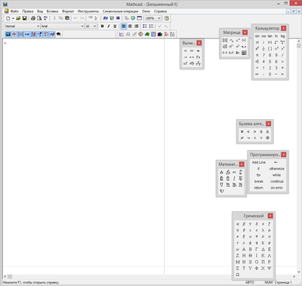Insert an X-Y plot from graph toolbar
The height and width of the screenshot is (286, 302).
(x=122, y=34)
